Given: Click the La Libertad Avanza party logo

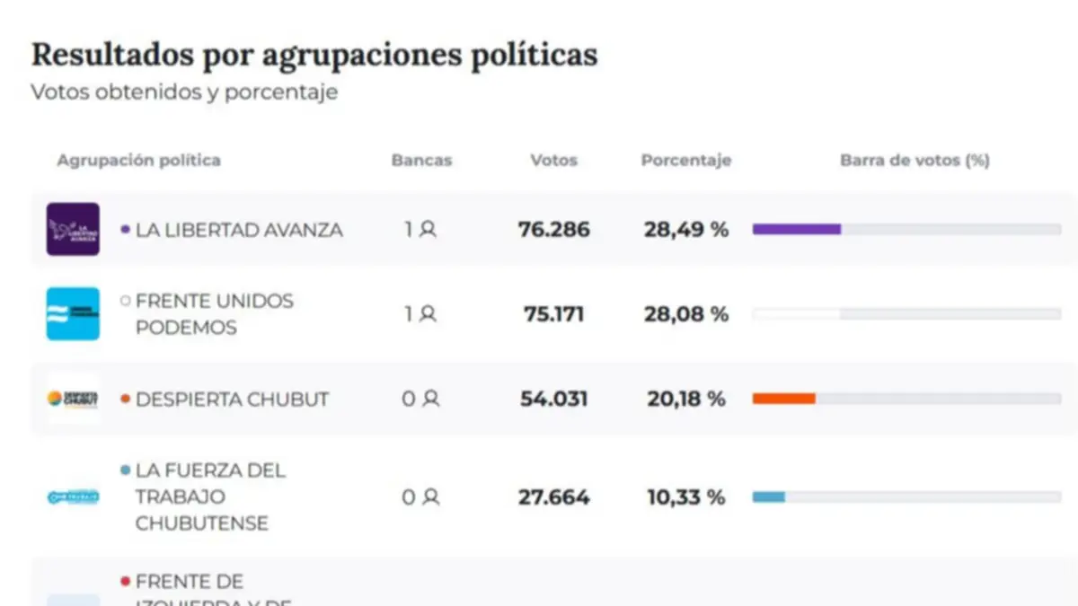Looking at the screenshot, I should point(73,229).
